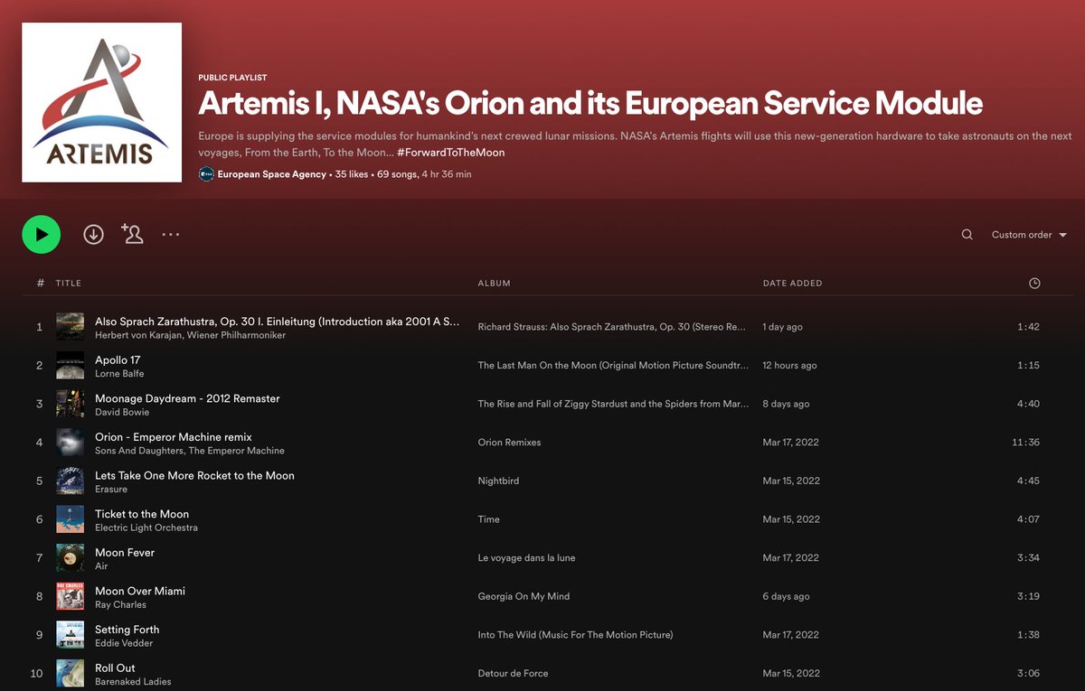This screenshot has height=691, width=1085.
Task: Click Roll Out album art thumbnail
Action: click(x=71, y=674)
